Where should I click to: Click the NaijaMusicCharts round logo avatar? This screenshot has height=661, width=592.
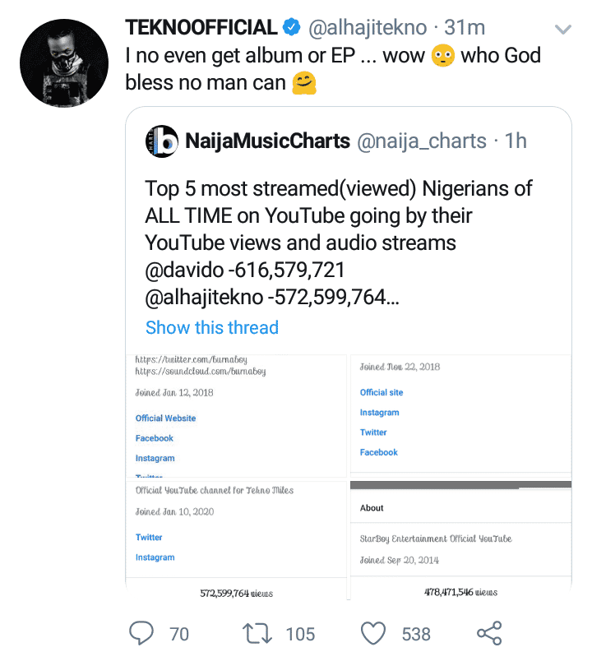tap(161, 141)
